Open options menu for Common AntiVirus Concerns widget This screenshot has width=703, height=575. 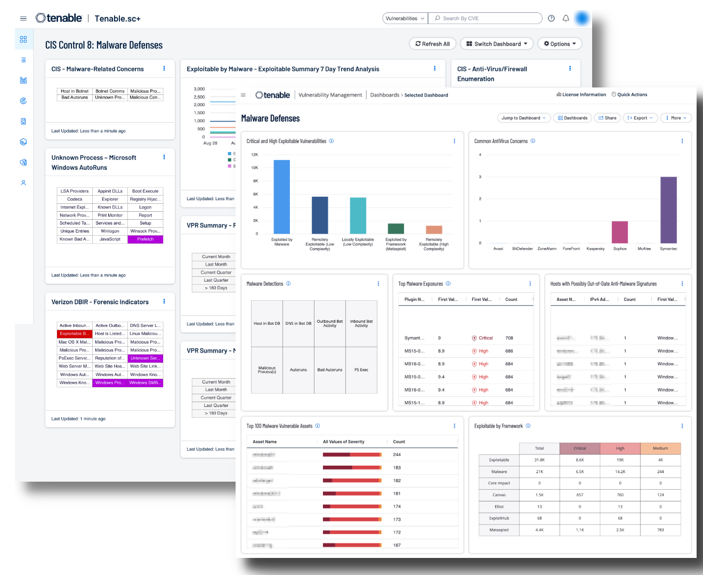point(682,141)
